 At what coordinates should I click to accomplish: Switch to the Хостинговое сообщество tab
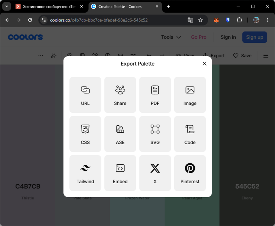click(50, 7)
